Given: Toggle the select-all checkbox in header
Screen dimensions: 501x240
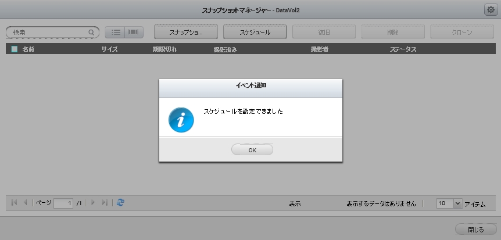Looking at the screenshot, I should (x=14, y=49).
